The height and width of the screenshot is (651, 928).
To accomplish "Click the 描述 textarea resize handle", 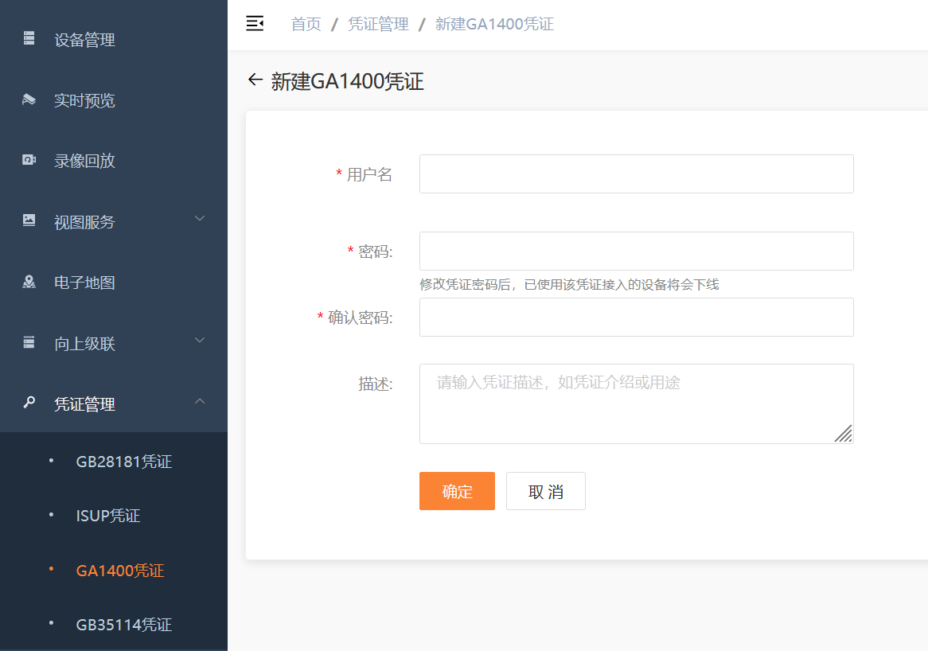I will (x=844, y=434).
